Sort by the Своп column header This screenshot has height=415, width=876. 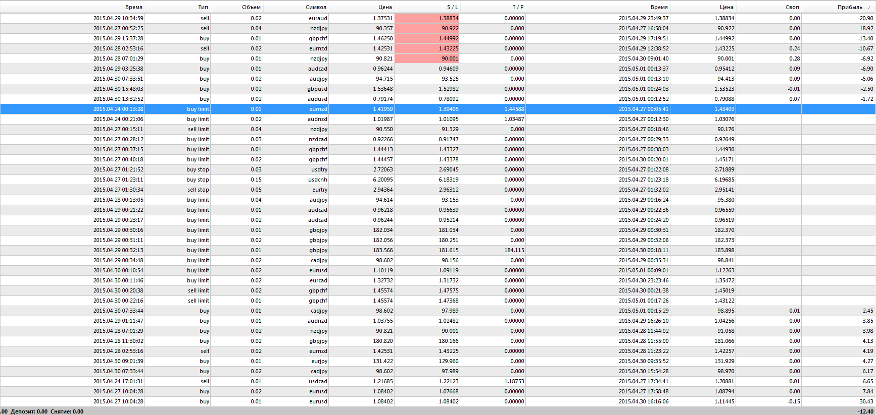pyautogui.click(x=768, y=7)
